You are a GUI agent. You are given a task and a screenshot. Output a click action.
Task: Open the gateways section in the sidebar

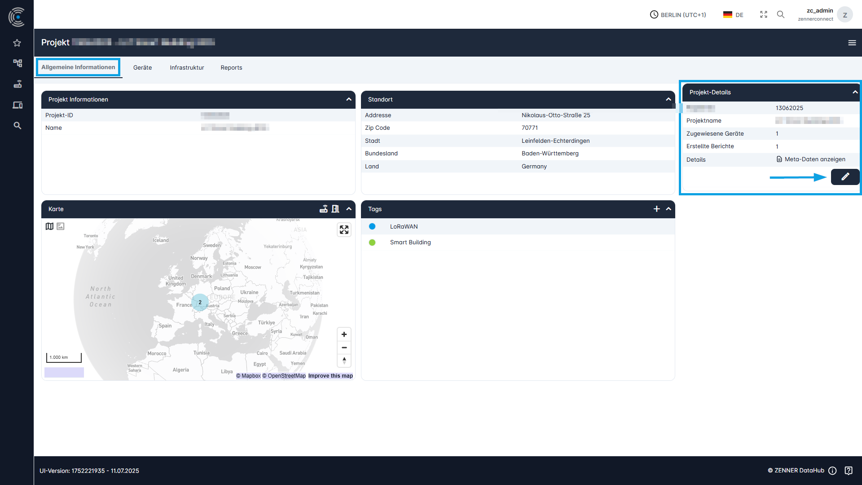coord(17,84)
